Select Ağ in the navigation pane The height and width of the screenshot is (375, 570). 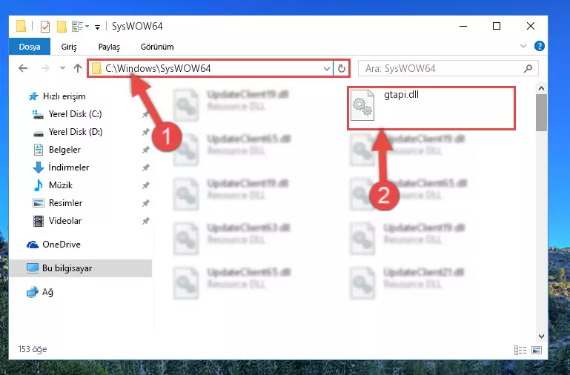[40, 292]
